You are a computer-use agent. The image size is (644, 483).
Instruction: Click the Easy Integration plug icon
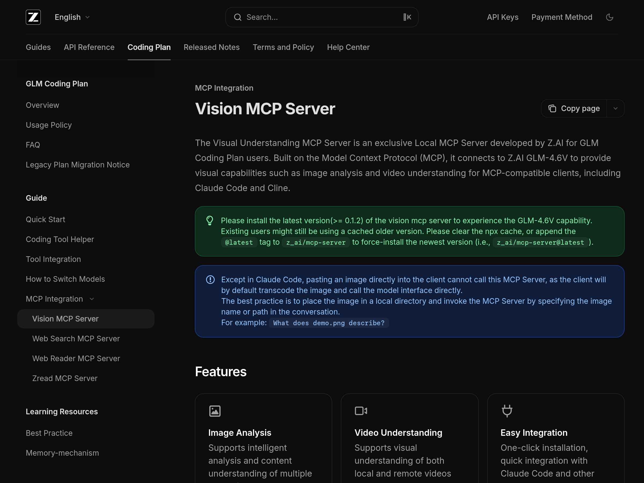point(507,411)
